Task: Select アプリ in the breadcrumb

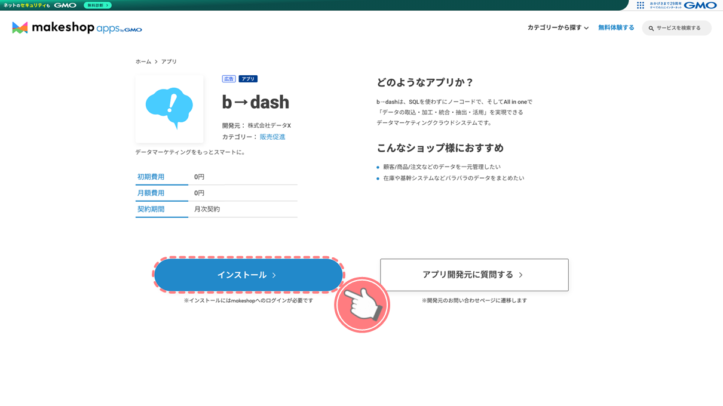Action: point(169,61)
